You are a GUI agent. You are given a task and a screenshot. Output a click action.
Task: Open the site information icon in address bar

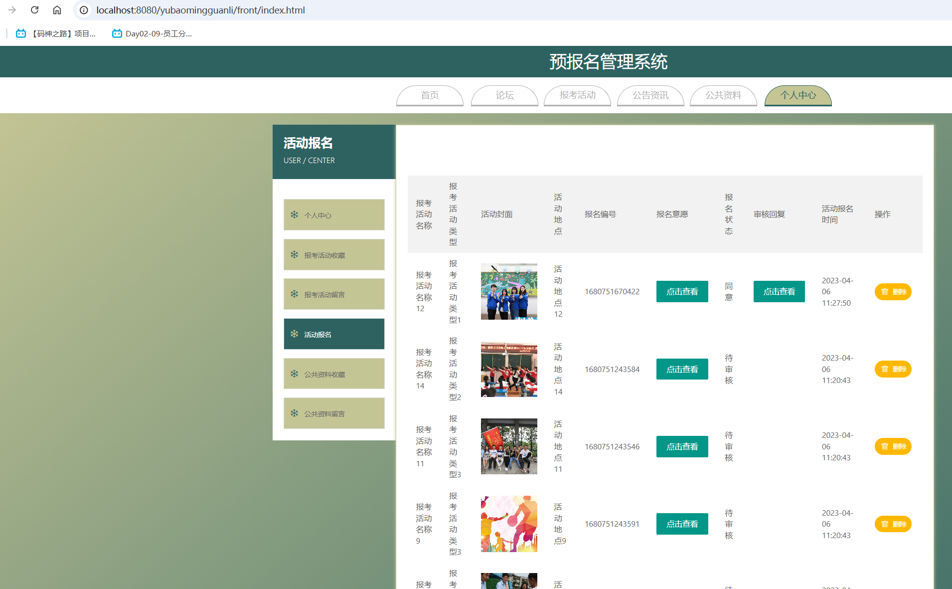tap(84, 10)
